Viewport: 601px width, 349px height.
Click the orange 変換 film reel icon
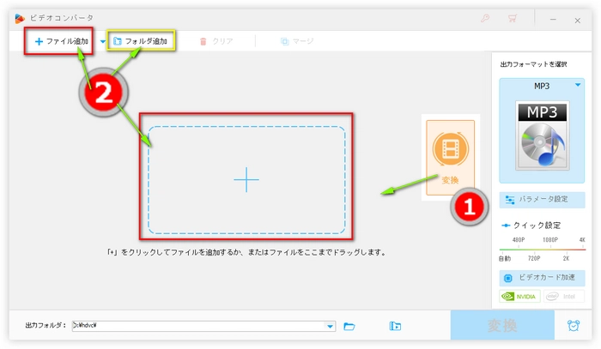pyautogui.click(x=450, y=152)
